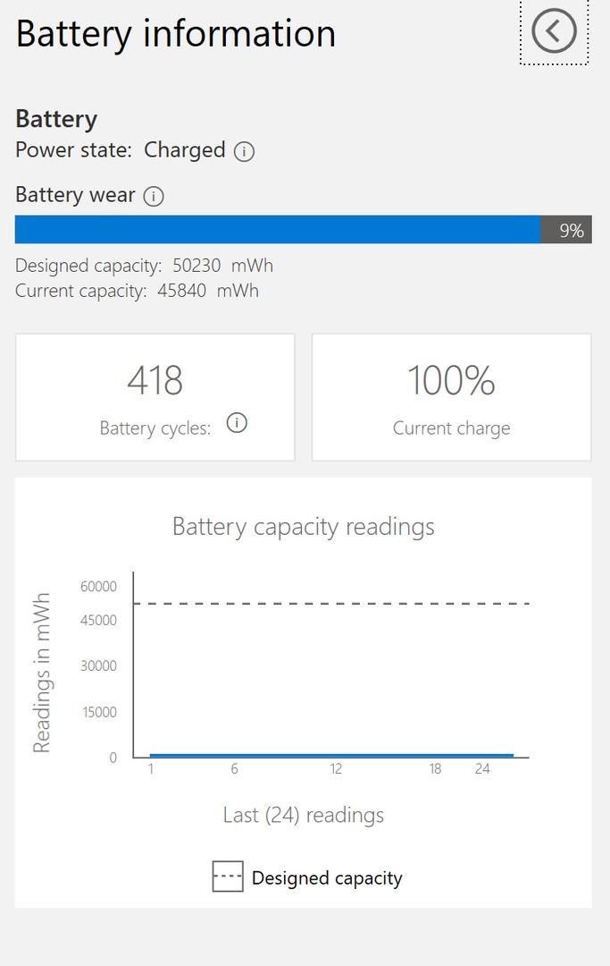Click the Last (24) readings axis label
The width and height of the screenshot is (610, 966).
(x=303, y=815)
